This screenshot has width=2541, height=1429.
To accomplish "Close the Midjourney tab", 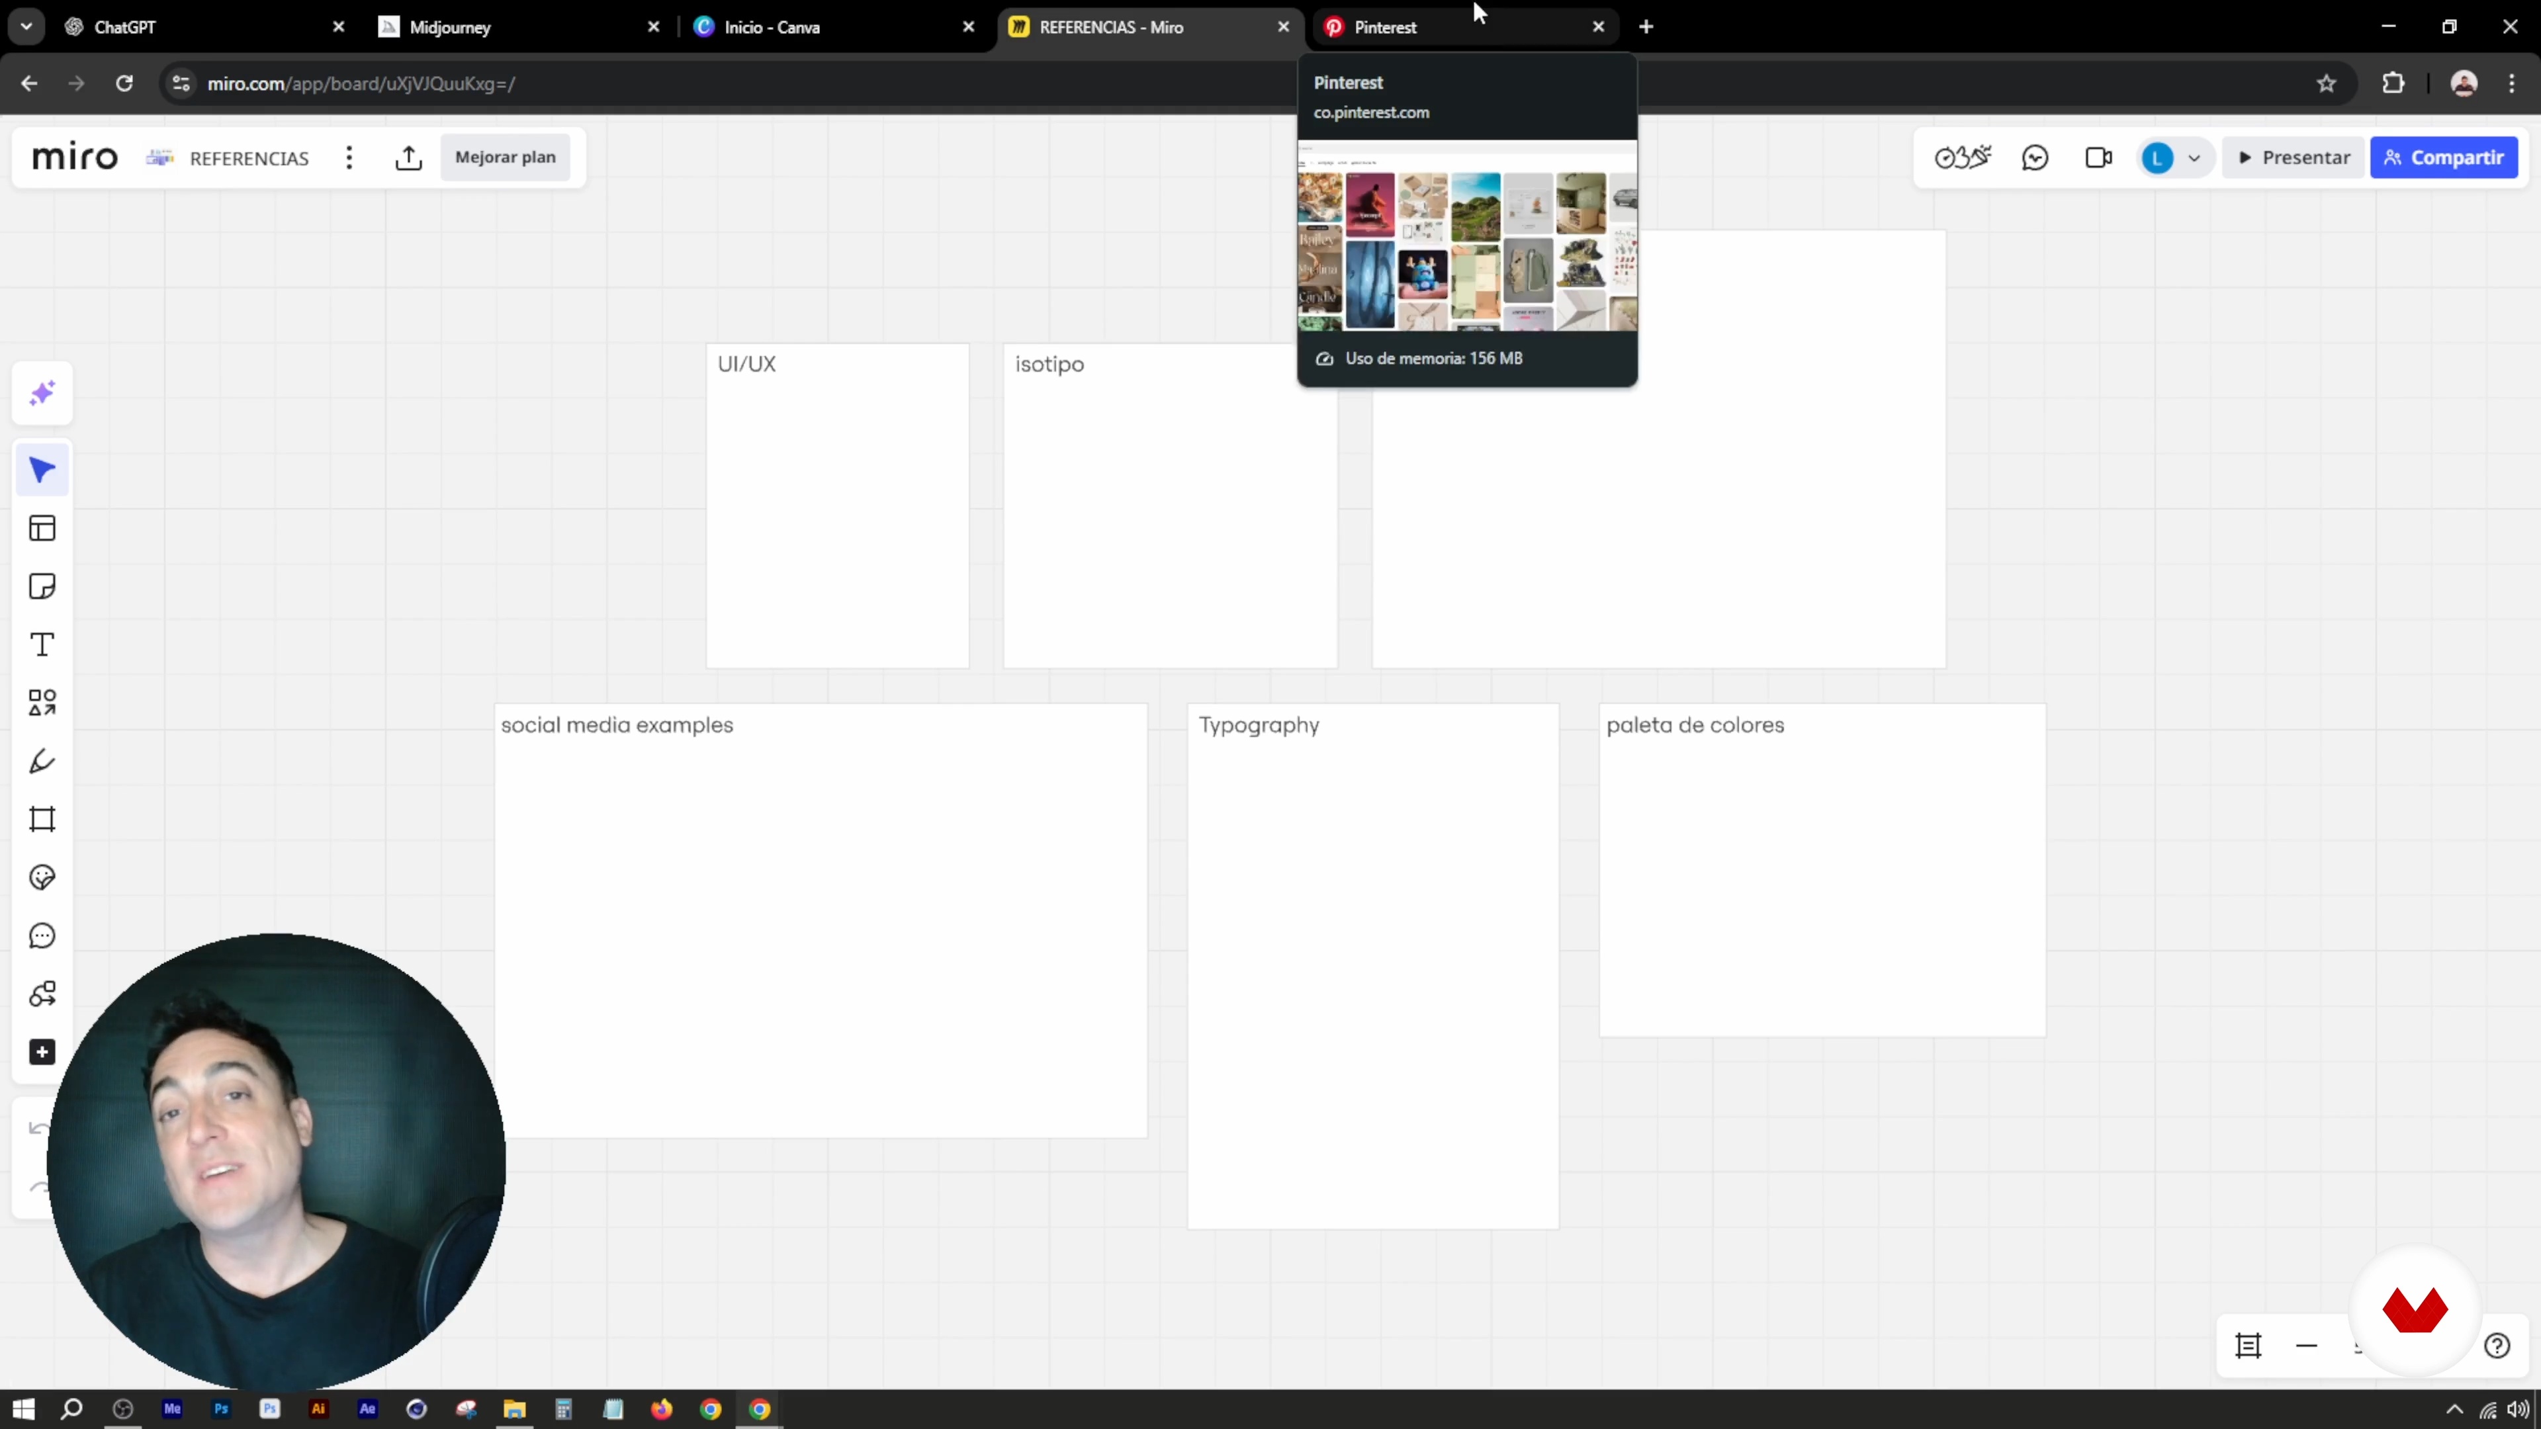I will click(x=653, y=26).
